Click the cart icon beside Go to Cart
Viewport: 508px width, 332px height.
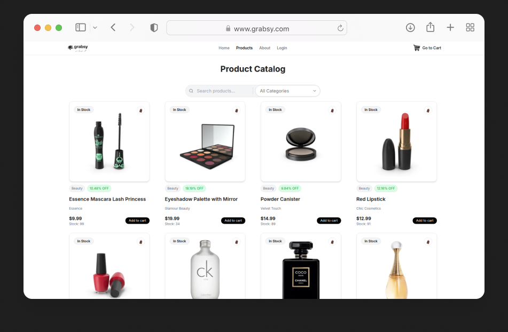[417, 48]
